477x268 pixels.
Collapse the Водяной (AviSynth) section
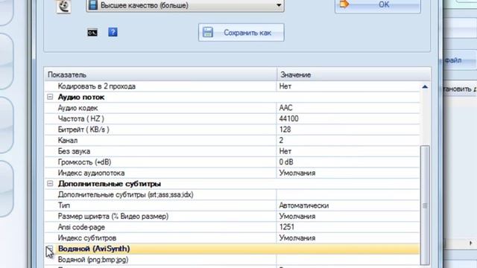click(x=50, y=249)
